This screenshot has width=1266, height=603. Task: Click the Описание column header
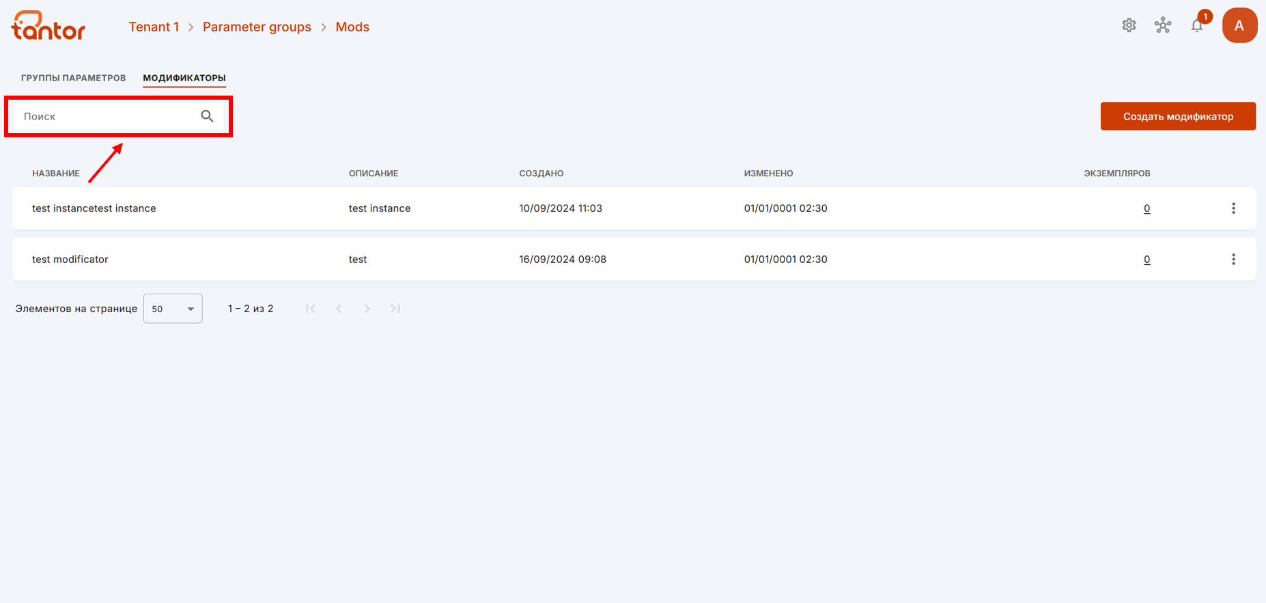pyautogui.click(x=374, y=173)
